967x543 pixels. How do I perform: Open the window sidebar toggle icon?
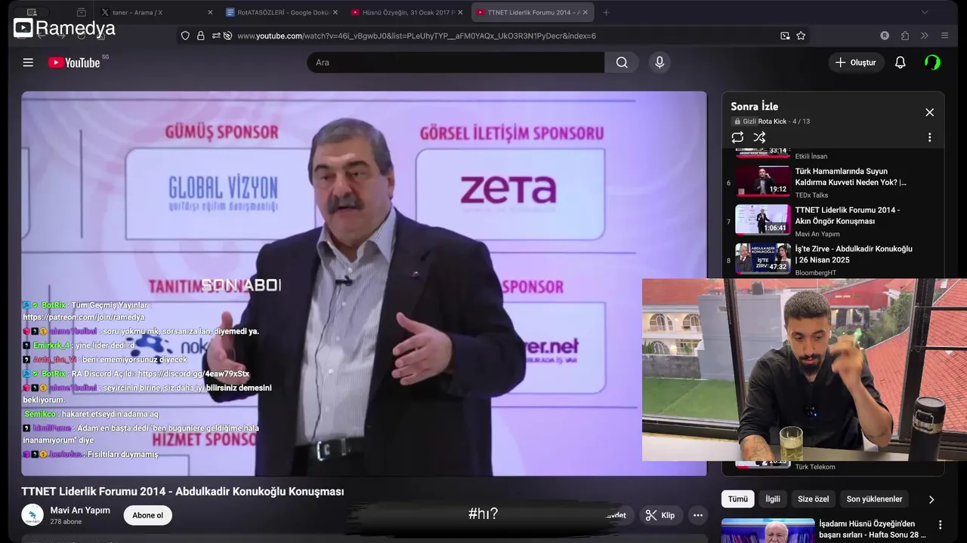tap(31, 12)
